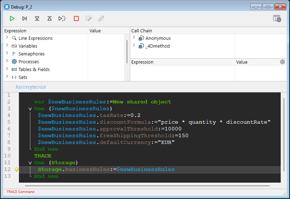Click Step Into Process icon
Image resolution: width=290 pixels, height=199 pixels.
[x=62, y=18]
